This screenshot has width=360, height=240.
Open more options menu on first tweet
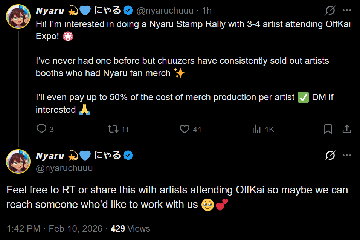(346, 10)
